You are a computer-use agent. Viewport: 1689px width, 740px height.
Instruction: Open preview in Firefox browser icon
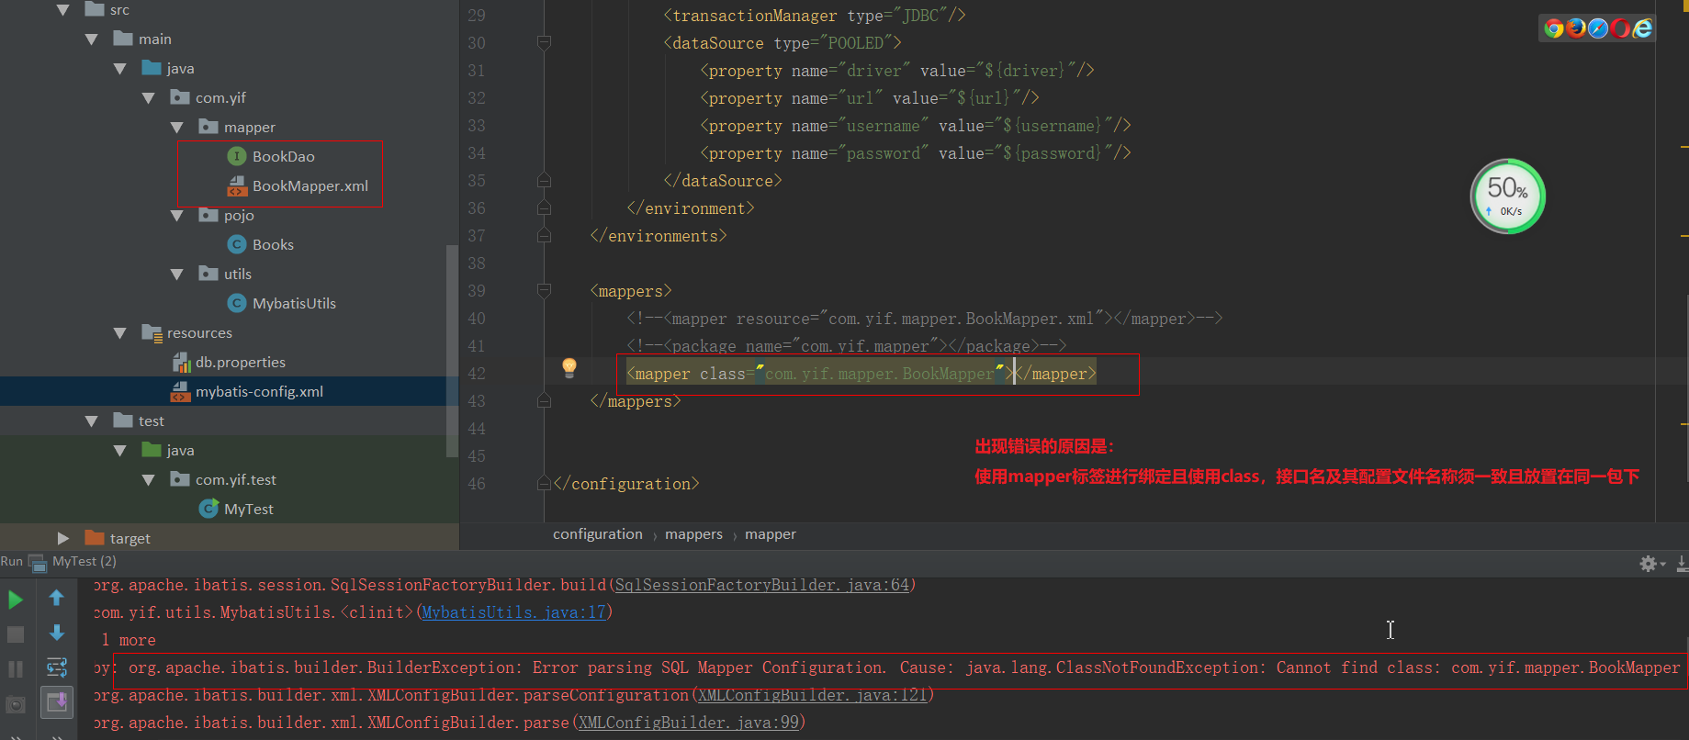1576,28
